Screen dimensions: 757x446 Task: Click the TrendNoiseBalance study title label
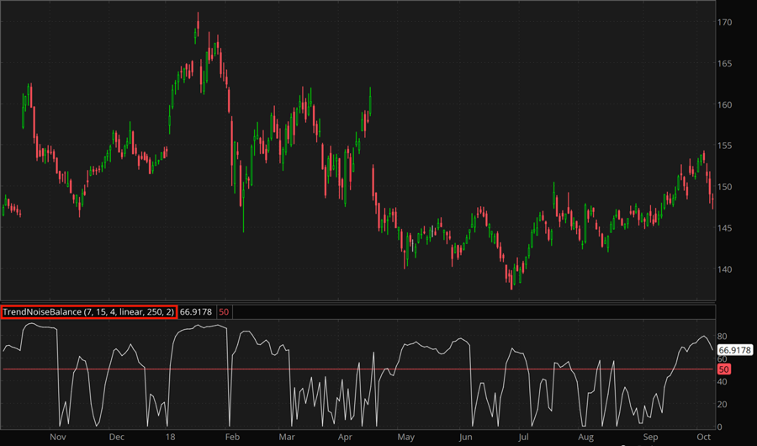[88, 311]
